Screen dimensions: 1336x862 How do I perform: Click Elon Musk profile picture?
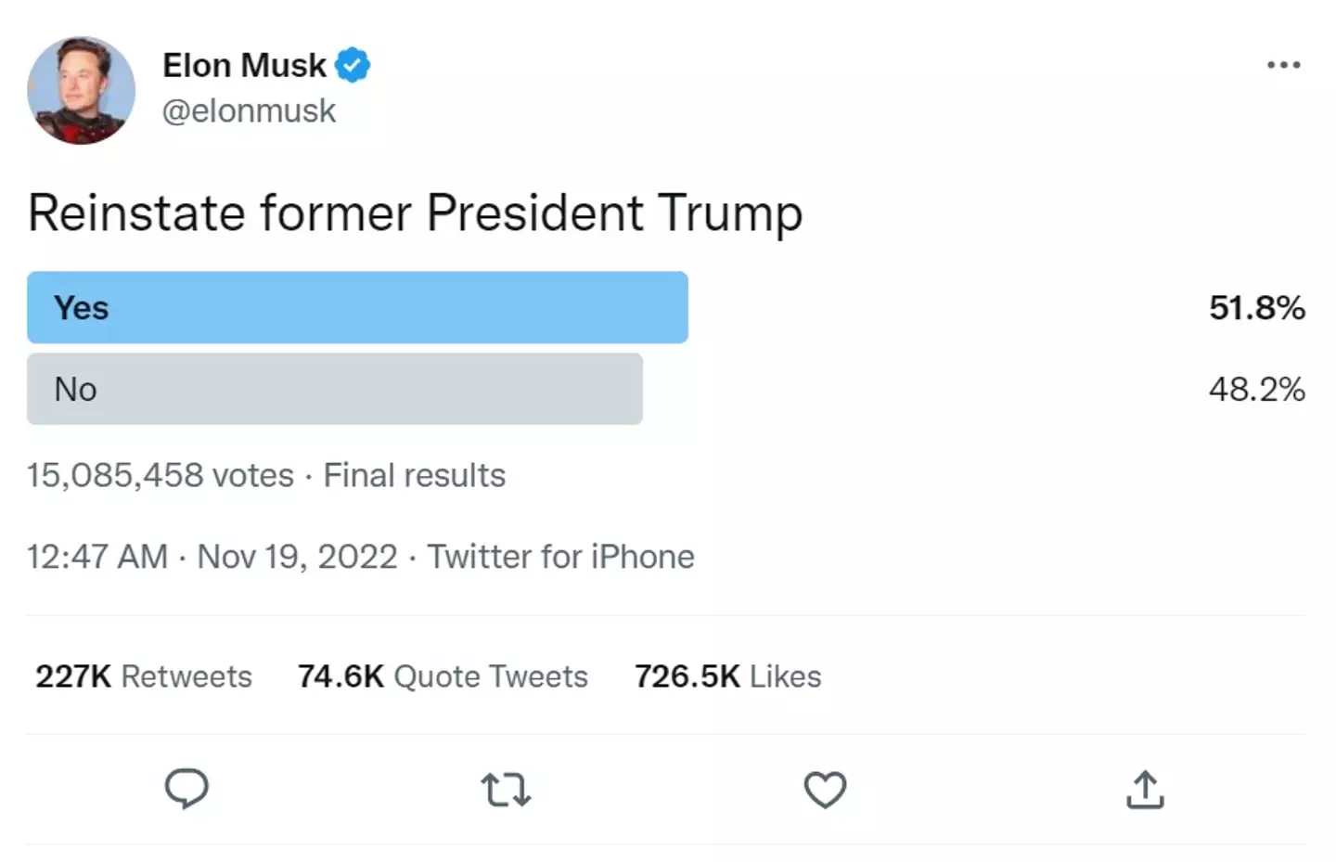click(82, 91)
